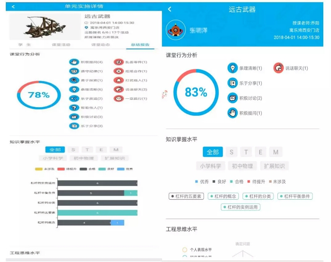This screenshot has width=331, height=262.
Task: Click the 积极讨论(2) chat icon in right panel
Action: tap(232, 98)
